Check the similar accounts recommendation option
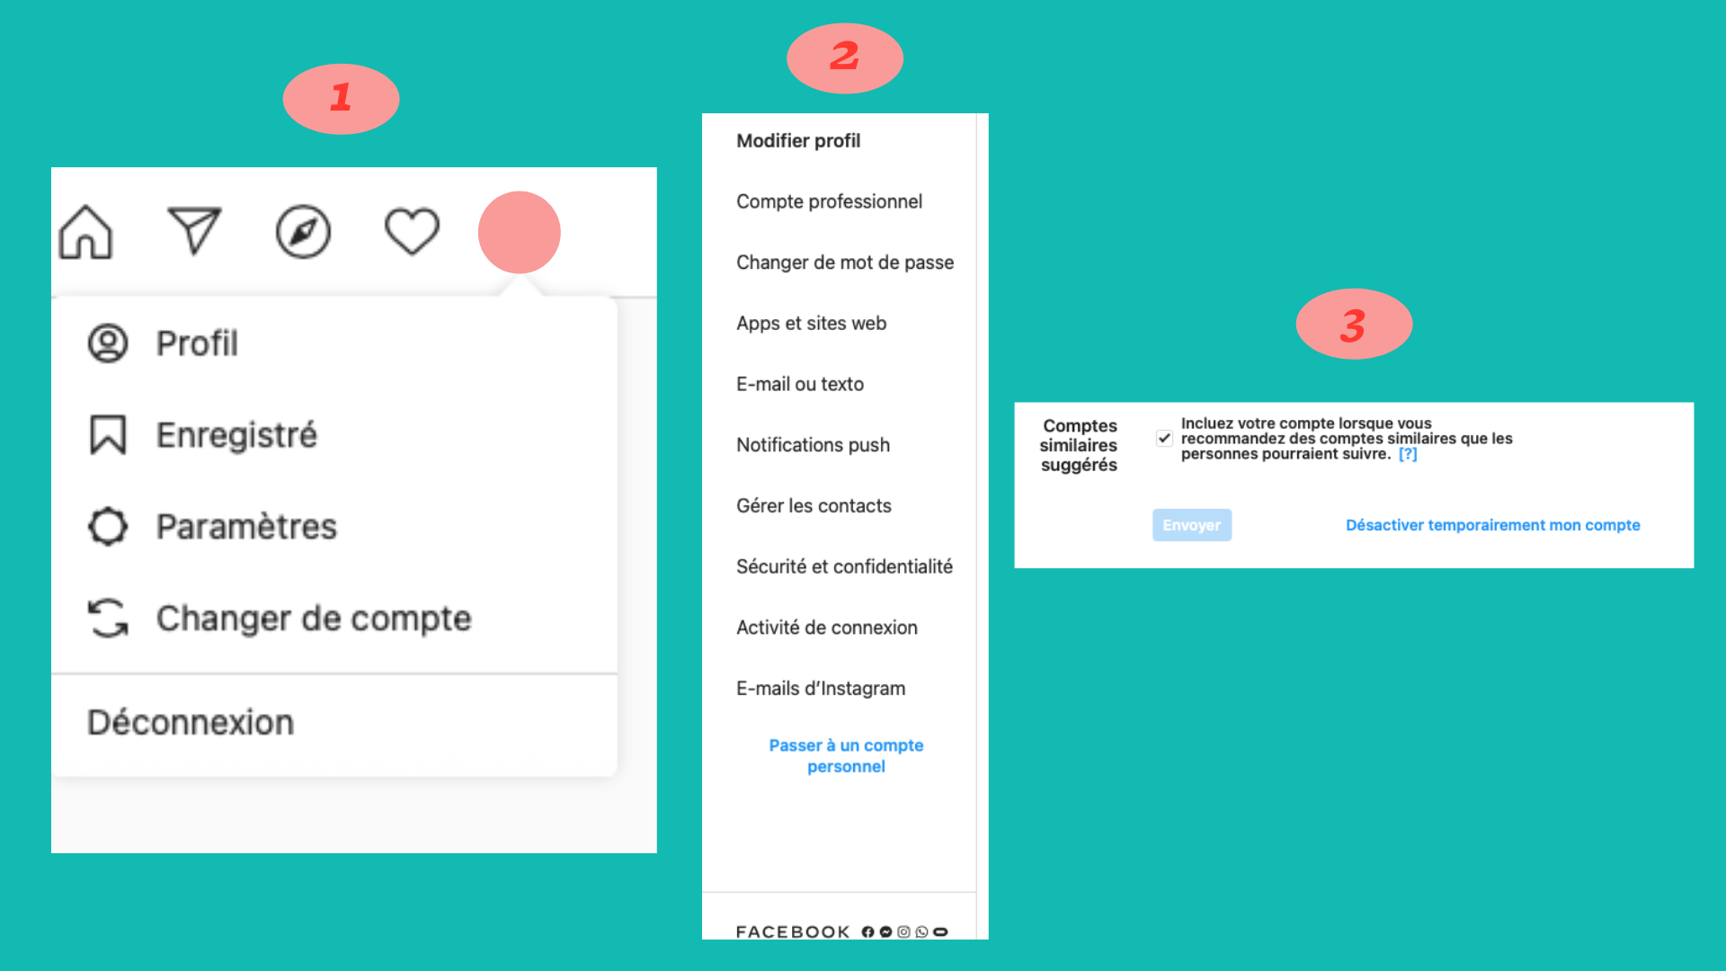 coord(1164,439)
